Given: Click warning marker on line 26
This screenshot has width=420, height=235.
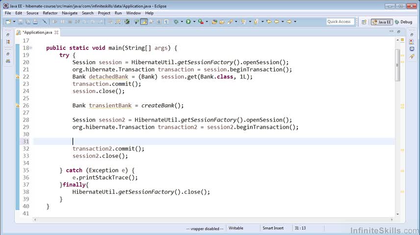Looking at the screenshot, I should coord(17,106).
